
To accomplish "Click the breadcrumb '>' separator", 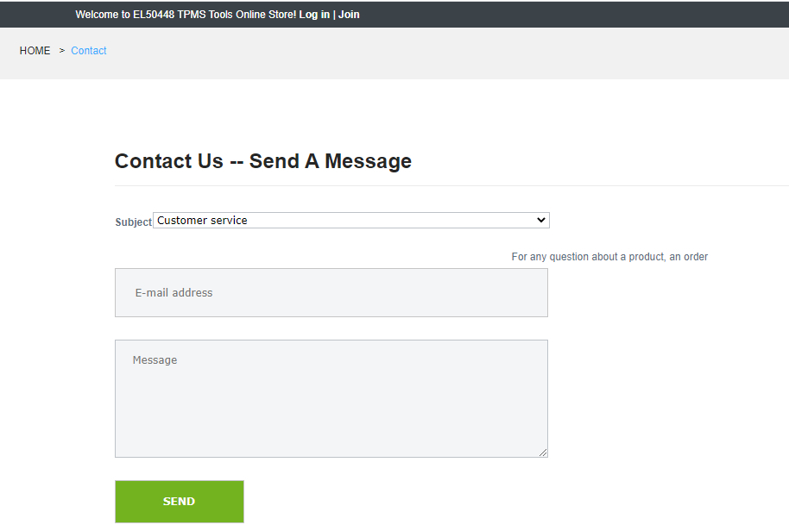I will click(x=62, y=51).
